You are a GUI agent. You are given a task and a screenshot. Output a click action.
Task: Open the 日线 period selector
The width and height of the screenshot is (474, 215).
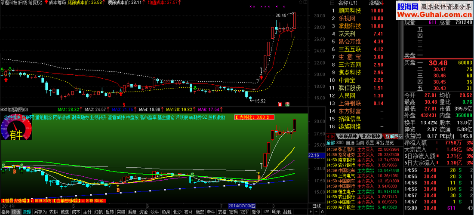pos(317,206)
